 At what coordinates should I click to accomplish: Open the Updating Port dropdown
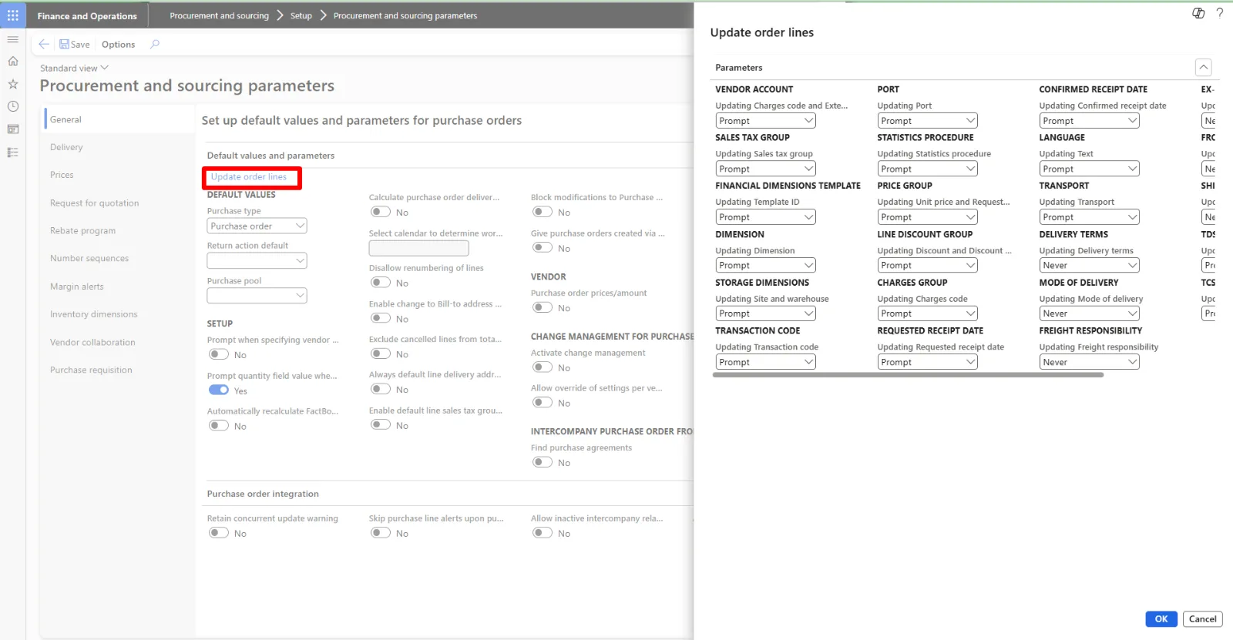coord(927,121)
